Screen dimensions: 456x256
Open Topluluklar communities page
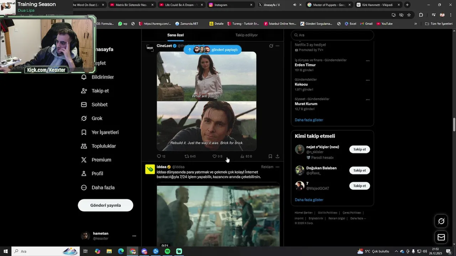click(98, 146)
